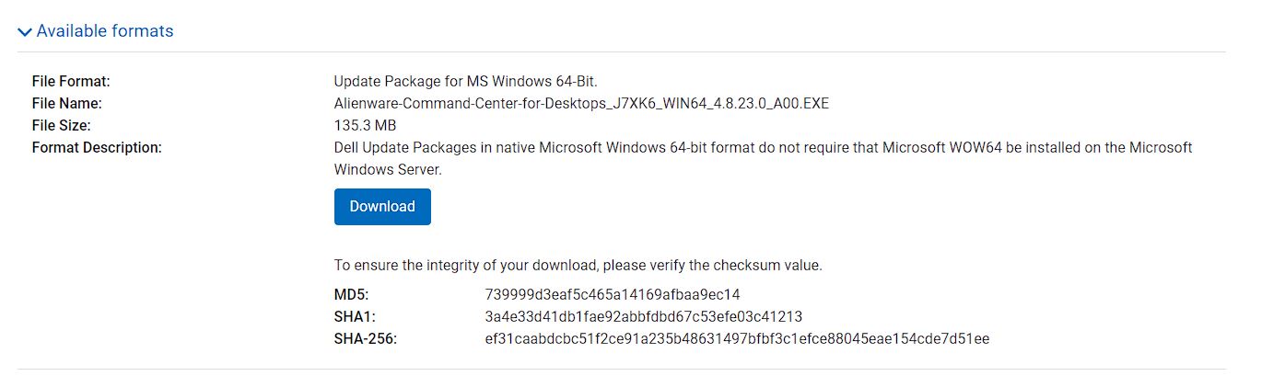Click the checksum integrity instruction sentence
This screenshot has height=376, width=1273.
pos(578,266)
